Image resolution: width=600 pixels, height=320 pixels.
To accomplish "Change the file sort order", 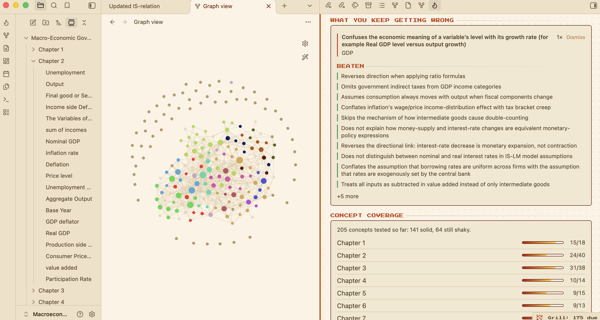I will 59,23.
